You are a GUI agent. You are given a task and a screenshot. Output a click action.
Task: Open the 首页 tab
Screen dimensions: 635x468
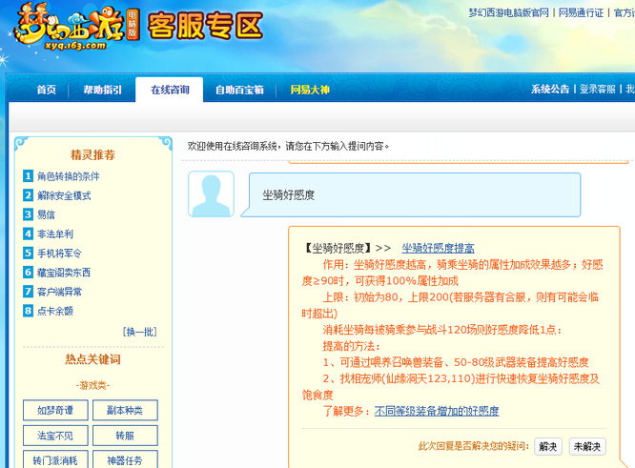[x=46, y=90]
